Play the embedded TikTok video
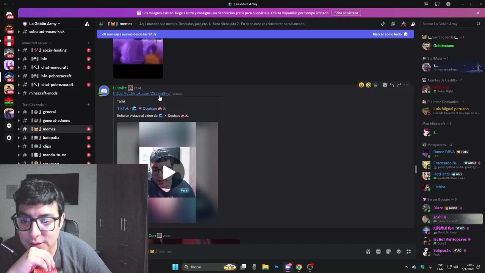This screenshot has width=485, height=273. click(x=169, y=173)
